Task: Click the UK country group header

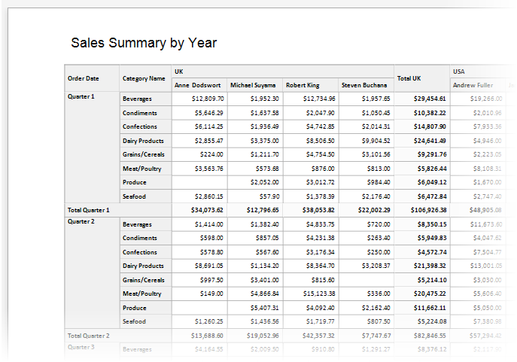Action: [179, 71]
